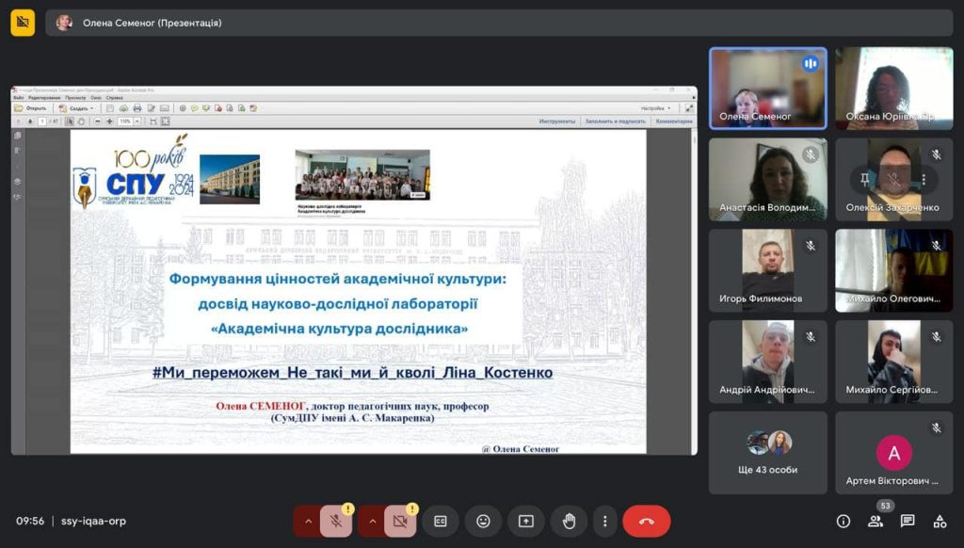The width and height of the screenshot is (964, 548).
Task: Raise hand using the hand icon
Action: [569, 521]
